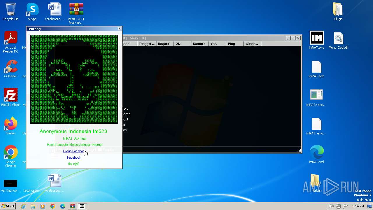This screenshot has width=373, height=210.
Task: Sort by the Tanggal column header
Action: pyautogui.click(x=147, y=44)
